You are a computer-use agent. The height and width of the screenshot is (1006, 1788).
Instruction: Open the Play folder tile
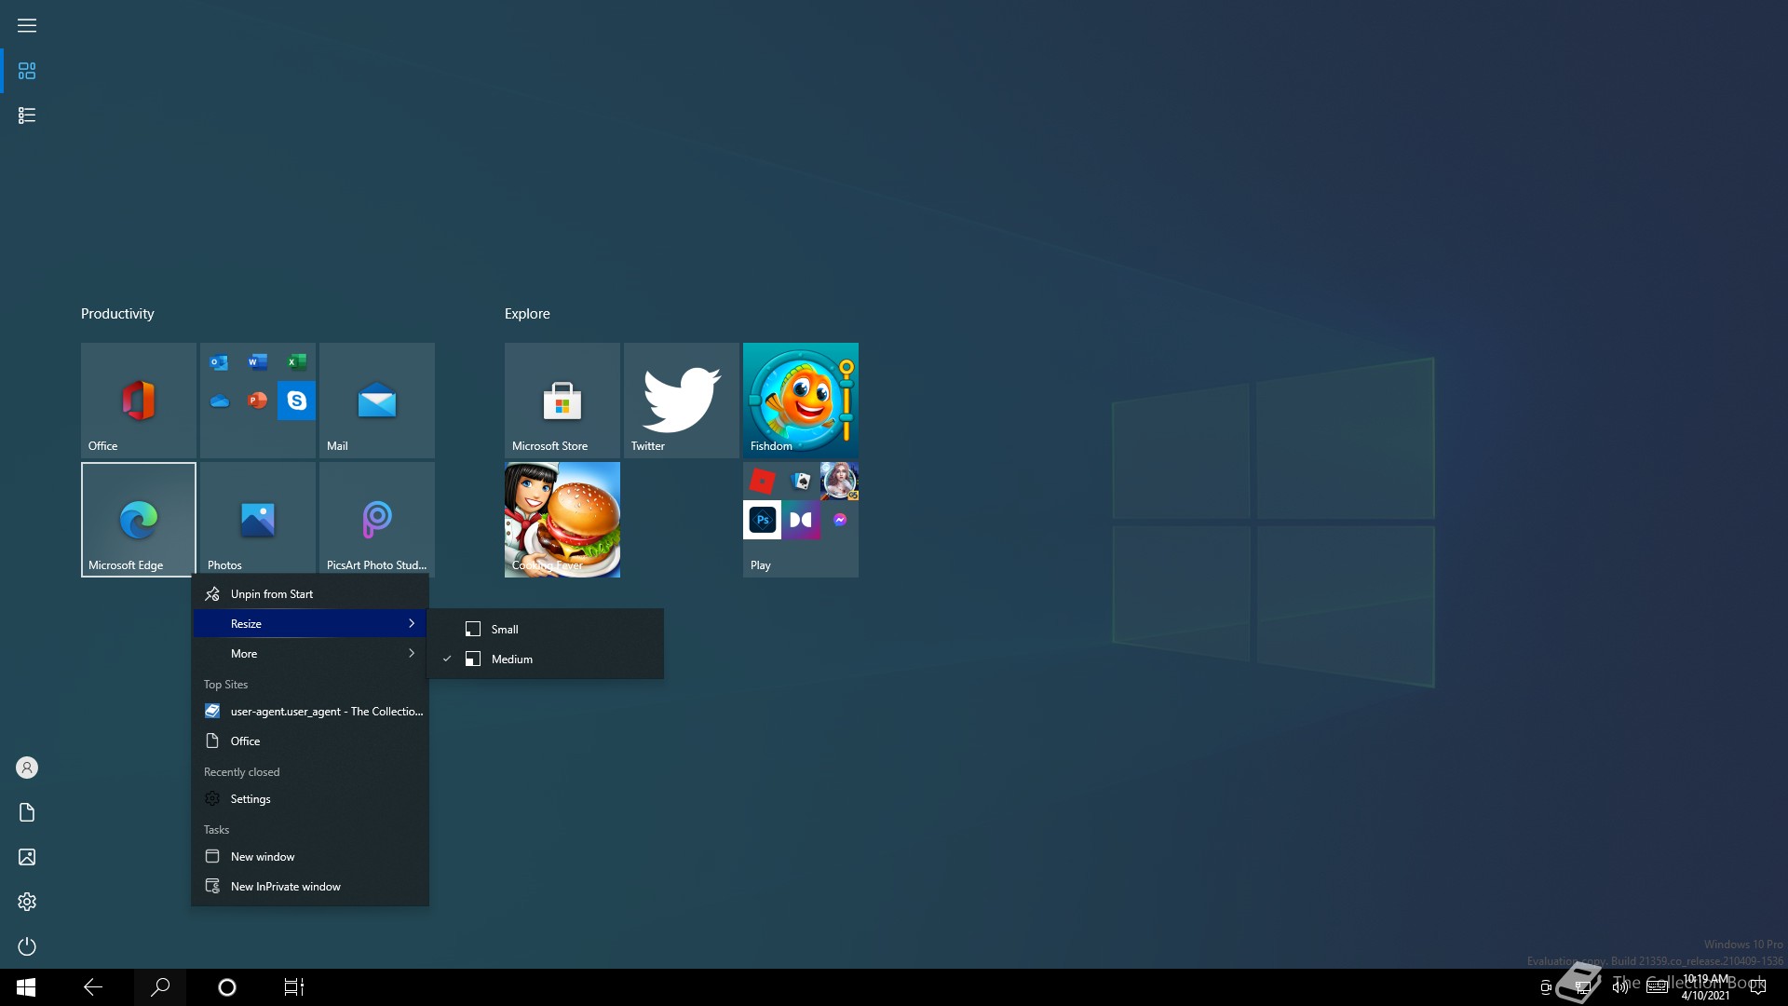(x=801, y=520)
